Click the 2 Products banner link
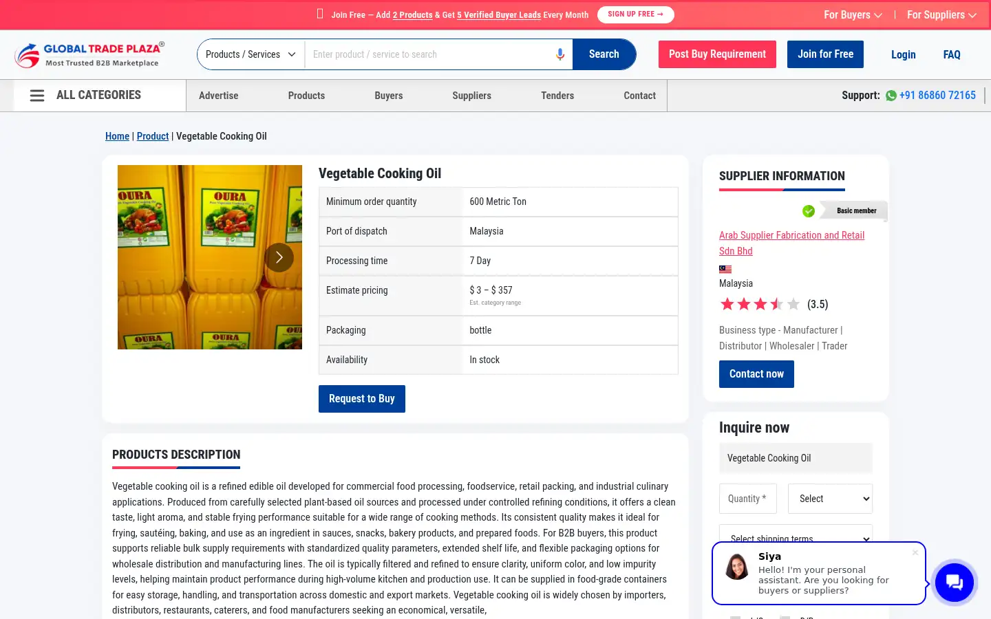 412,15
